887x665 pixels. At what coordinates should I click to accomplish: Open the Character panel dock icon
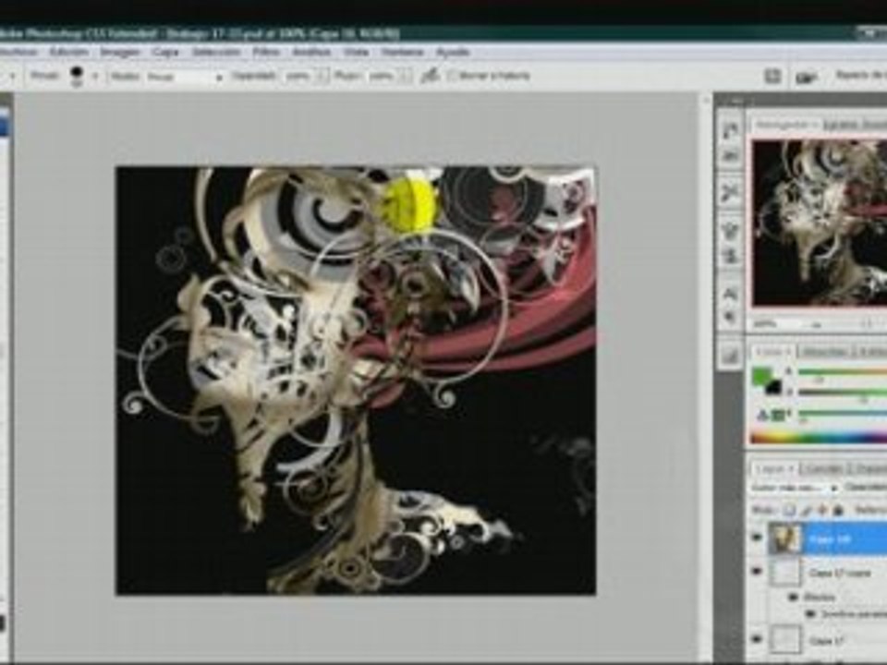(730, 293)
